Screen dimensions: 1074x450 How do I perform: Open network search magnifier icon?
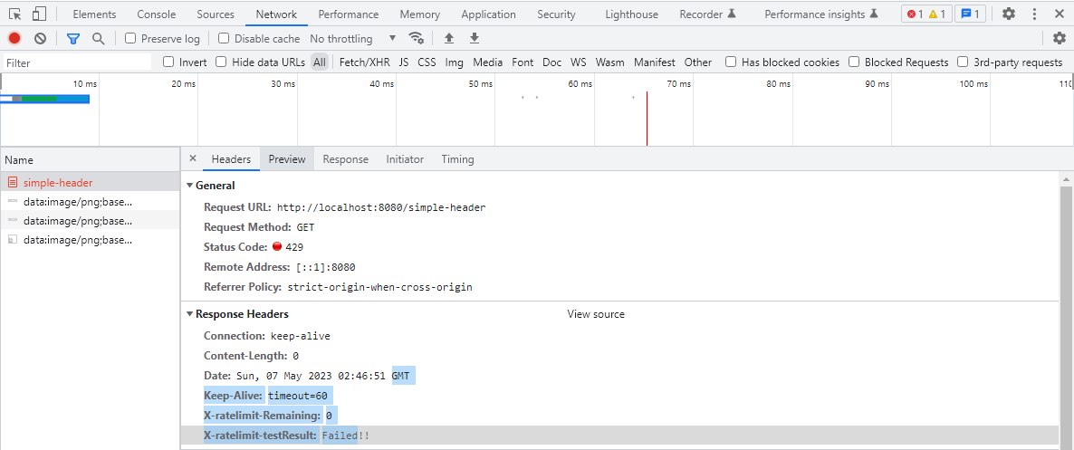pos(99,38)
